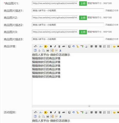This screenshot has height=123, width=119.
Task: Insert table in 商品详情 editor
Action: 35,50
